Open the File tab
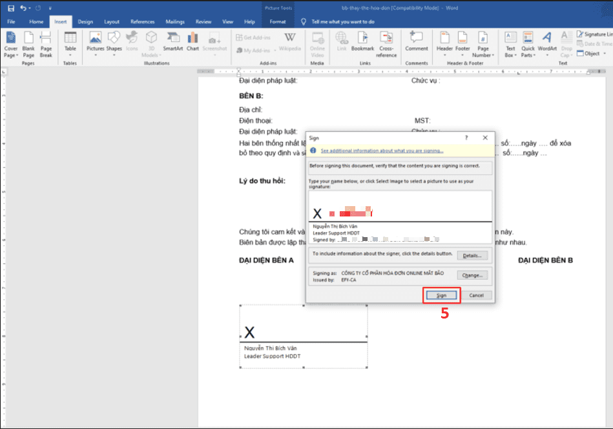 [11, 22]
